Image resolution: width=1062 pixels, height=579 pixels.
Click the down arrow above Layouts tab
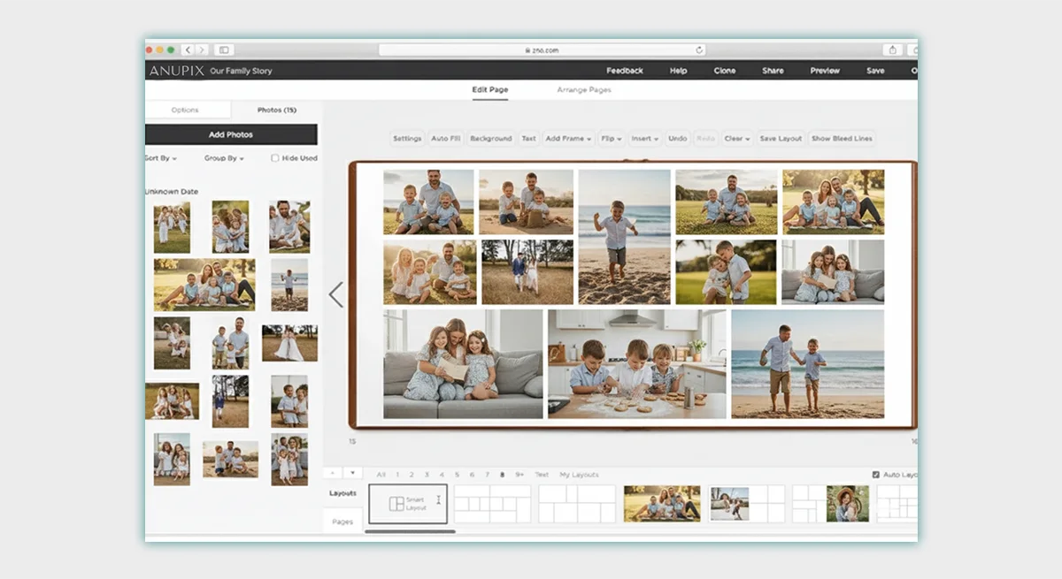353,473
